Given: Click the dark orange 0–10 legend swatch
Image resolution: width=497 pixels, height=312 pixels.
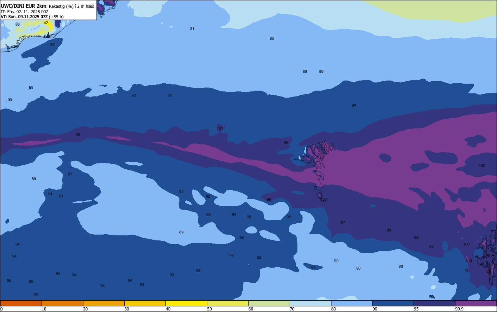Looking at the screenshot, I should [21, 303].
